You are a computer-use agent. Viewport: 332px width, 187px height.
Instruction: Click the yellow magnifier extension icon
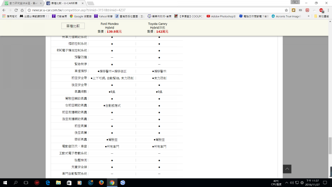[x=293, y=10]
